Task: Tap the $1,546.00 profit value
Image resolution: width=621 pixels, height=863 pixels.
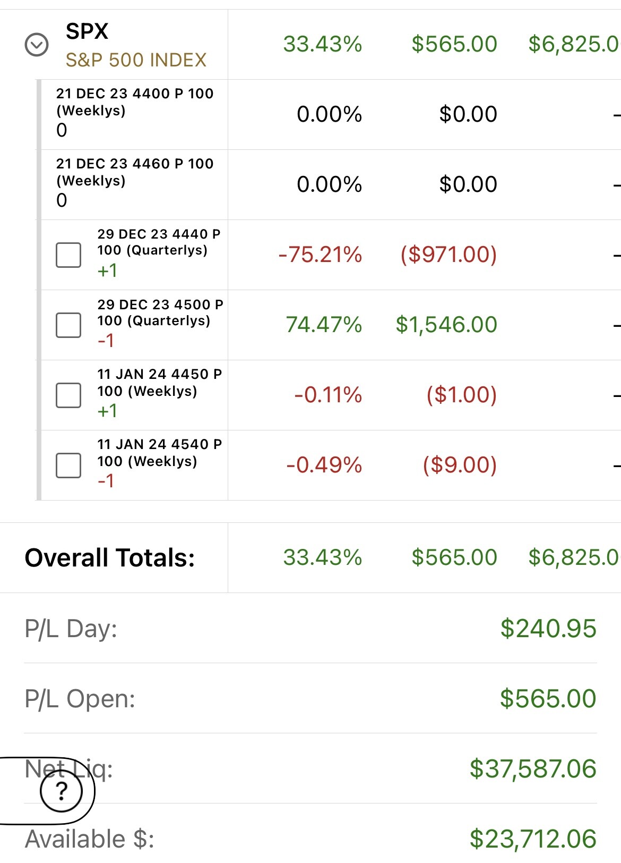Action: coord(446,325)
